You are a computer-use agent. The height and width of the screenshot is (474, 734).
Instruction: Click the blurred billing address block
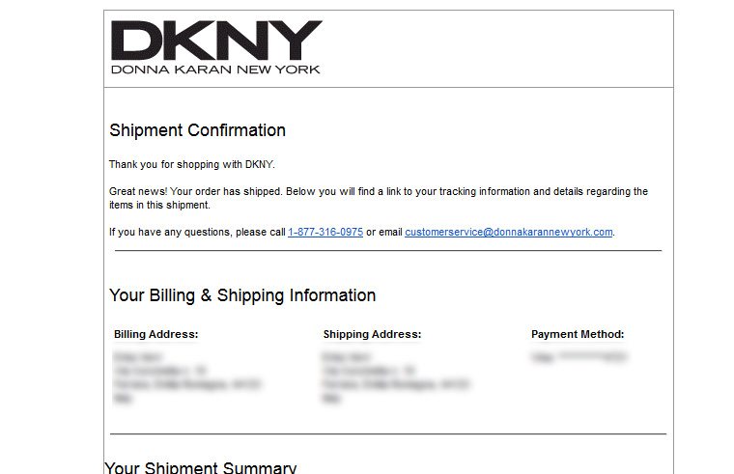point(187,377)
